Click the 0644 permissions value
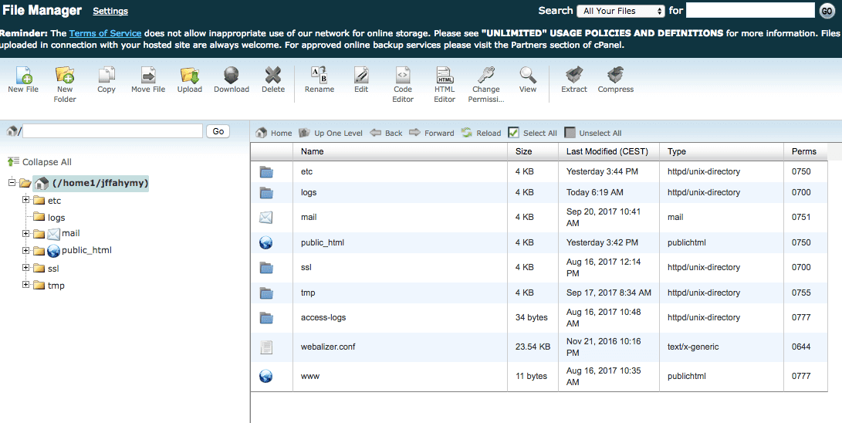The image size is (842, 423). pos(800,347)
